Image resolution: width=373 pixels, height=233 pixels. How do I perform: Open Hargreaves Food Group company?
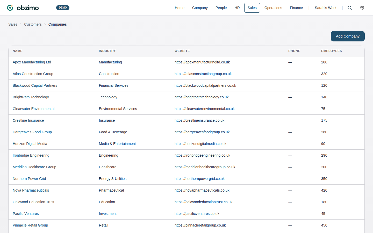[32, 132]
